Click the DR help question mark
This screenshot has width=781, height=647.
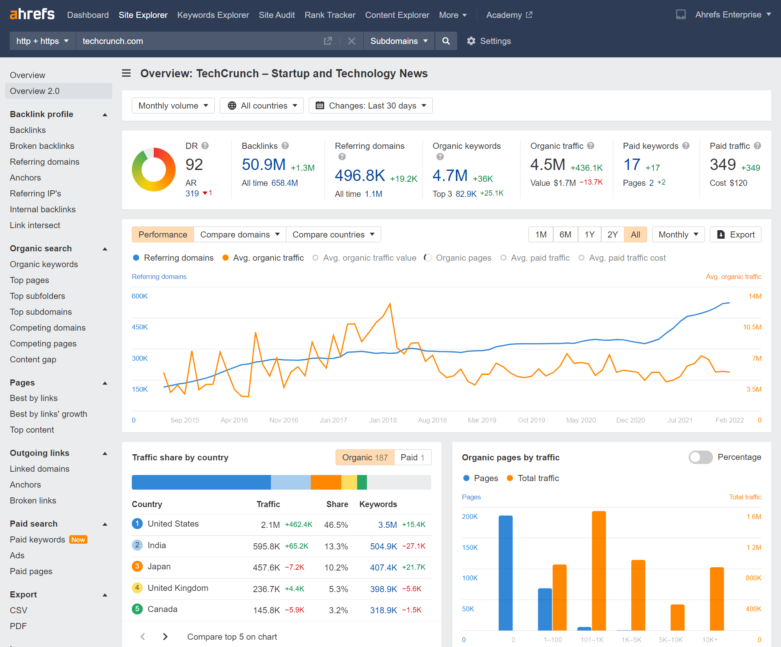coord(205,146)
